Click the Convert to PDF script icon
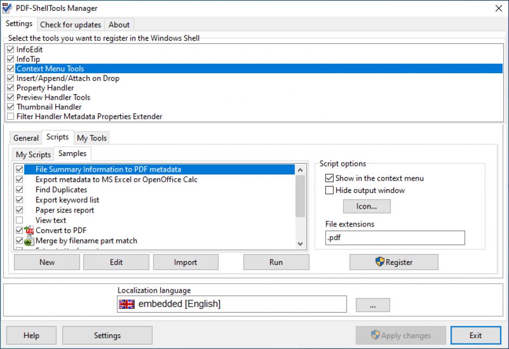Screen dimensions: 509x349 pyautogui.click(x=29, y=230)
